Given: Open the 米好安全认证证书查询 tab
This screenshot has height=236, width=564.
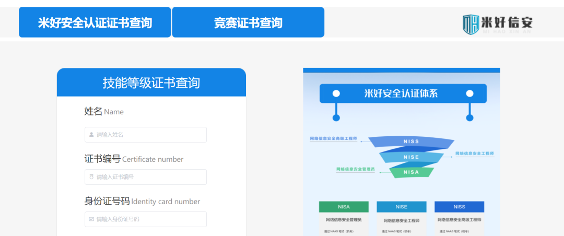Looking at the screenshot, I should click(95, 22).
